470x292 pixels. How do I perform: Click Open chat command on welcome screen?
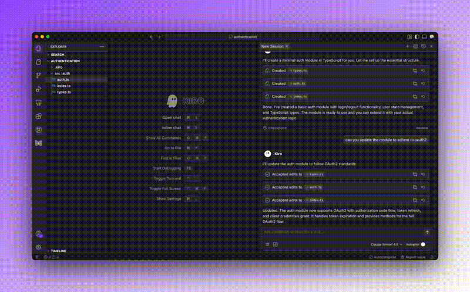[x=172, y=118]
